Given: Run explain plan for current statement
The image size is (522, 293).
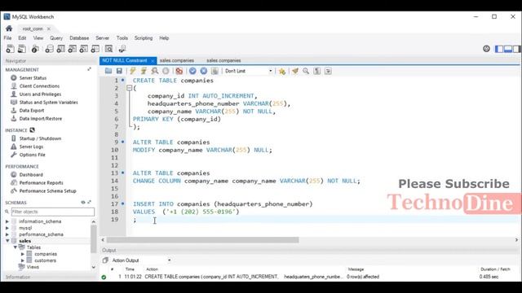Looking at the screenshot, I should 154,71.
